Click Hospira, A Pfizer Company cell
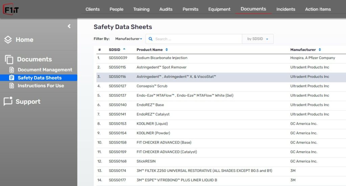 click(x=313, y=58)
